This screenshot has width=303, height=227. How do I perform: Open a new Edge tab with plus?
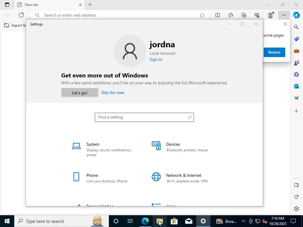coord(90,5)
